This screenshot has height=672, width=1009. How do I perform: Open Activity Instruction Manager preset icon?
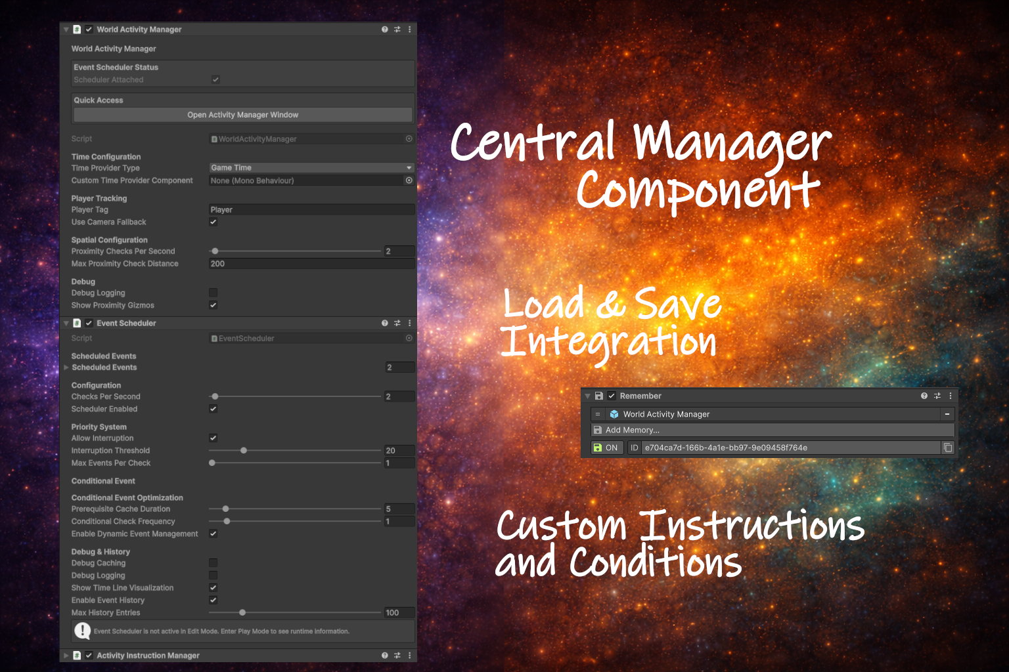[x=397, y=656]
